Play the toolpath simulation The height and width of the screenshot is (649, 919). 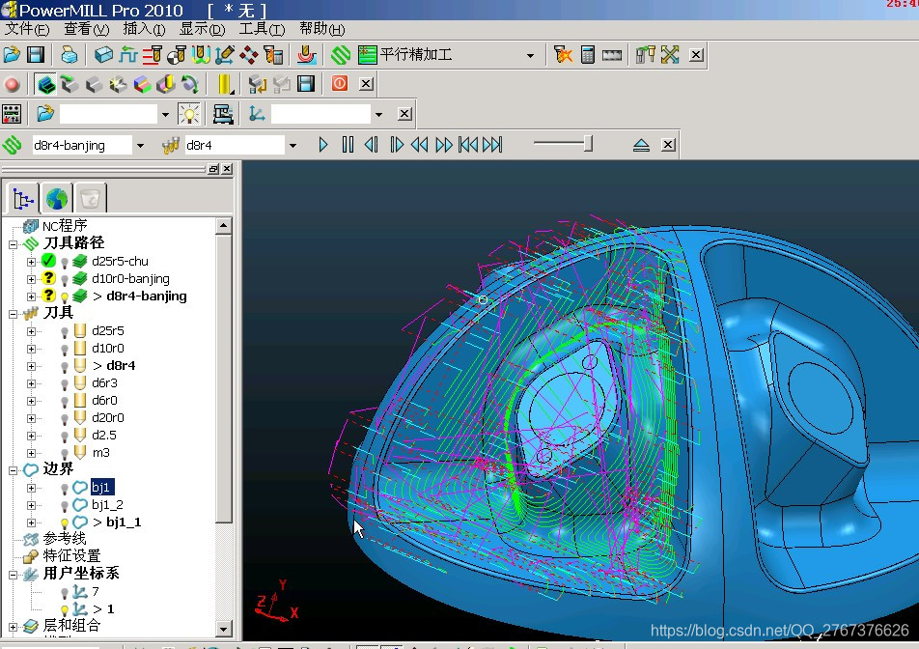click(323, 145)
